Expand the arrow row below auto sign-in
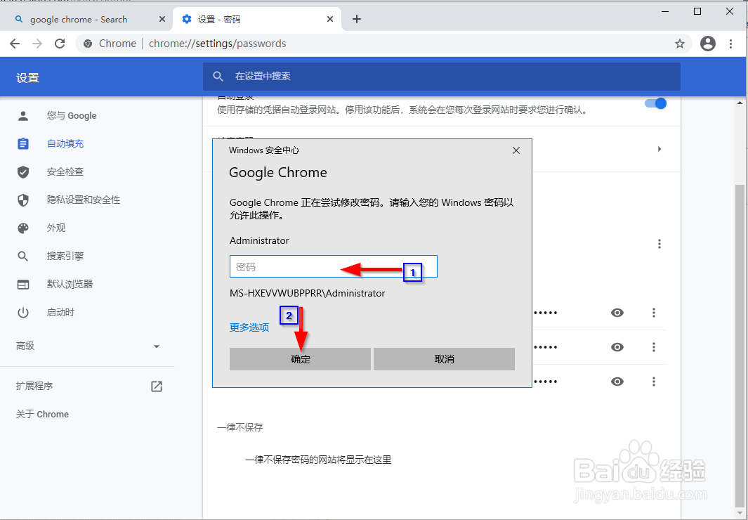748x520 pixels. click(x=660, y=149)
